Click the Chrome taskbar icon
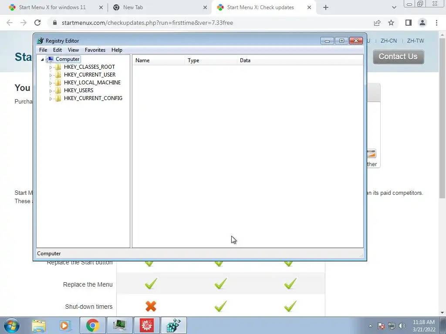Image resolution: width=446 pixels, height=334 pixels. pyautogui.click(x=93, y=325)
